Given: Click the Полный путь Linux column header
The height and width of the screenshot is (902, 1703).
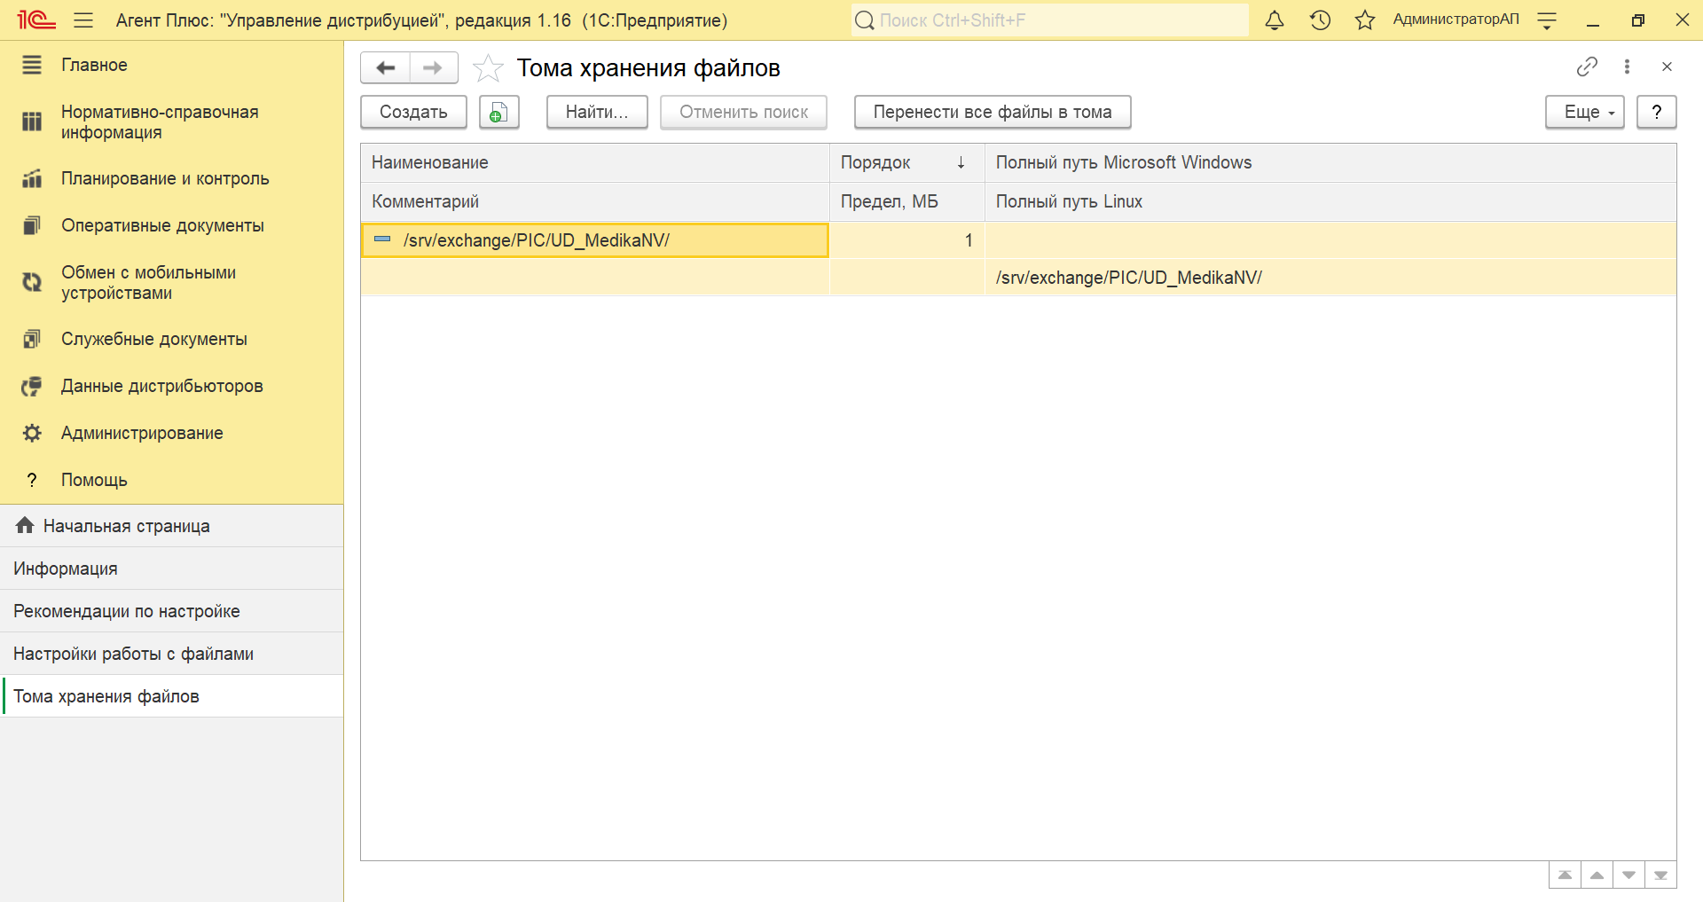Looking at the screenshot, I should [x=1330, y=201].
